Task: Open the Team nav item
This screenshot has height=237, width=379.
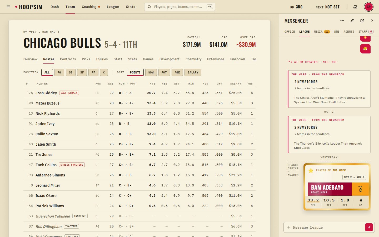Action: [x=70, y=7]
